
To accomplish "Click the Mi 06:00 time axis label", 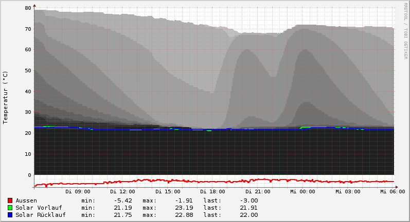I will click(x=393, y=192).
